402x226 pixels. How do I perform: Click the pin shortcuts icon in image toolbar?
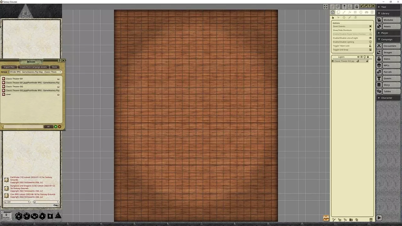(x=344, y=7)
